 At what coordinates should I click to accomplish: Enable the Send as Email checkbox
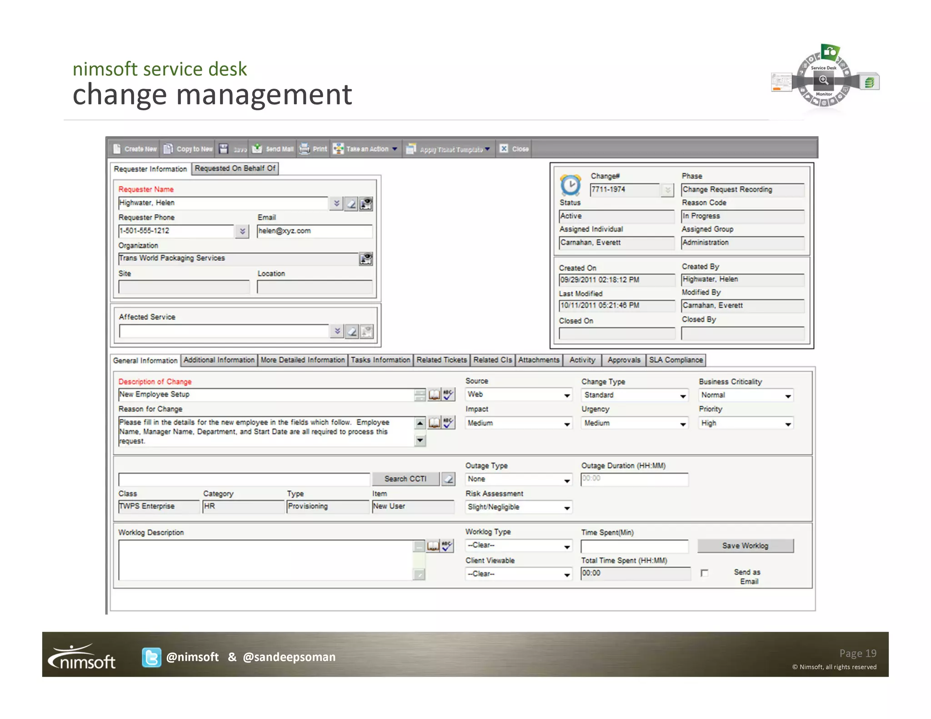click(x=705, y=573)
